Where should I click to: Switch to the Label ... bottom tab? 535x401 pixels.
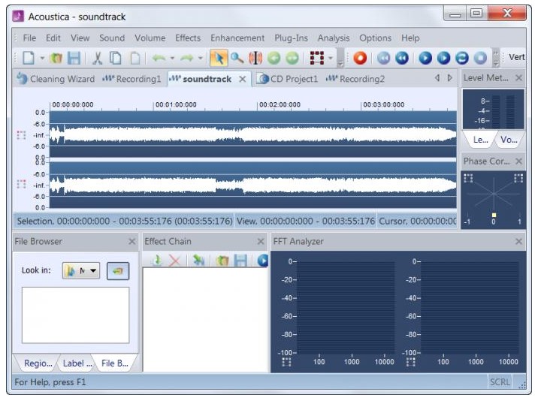tap(77, 363)
